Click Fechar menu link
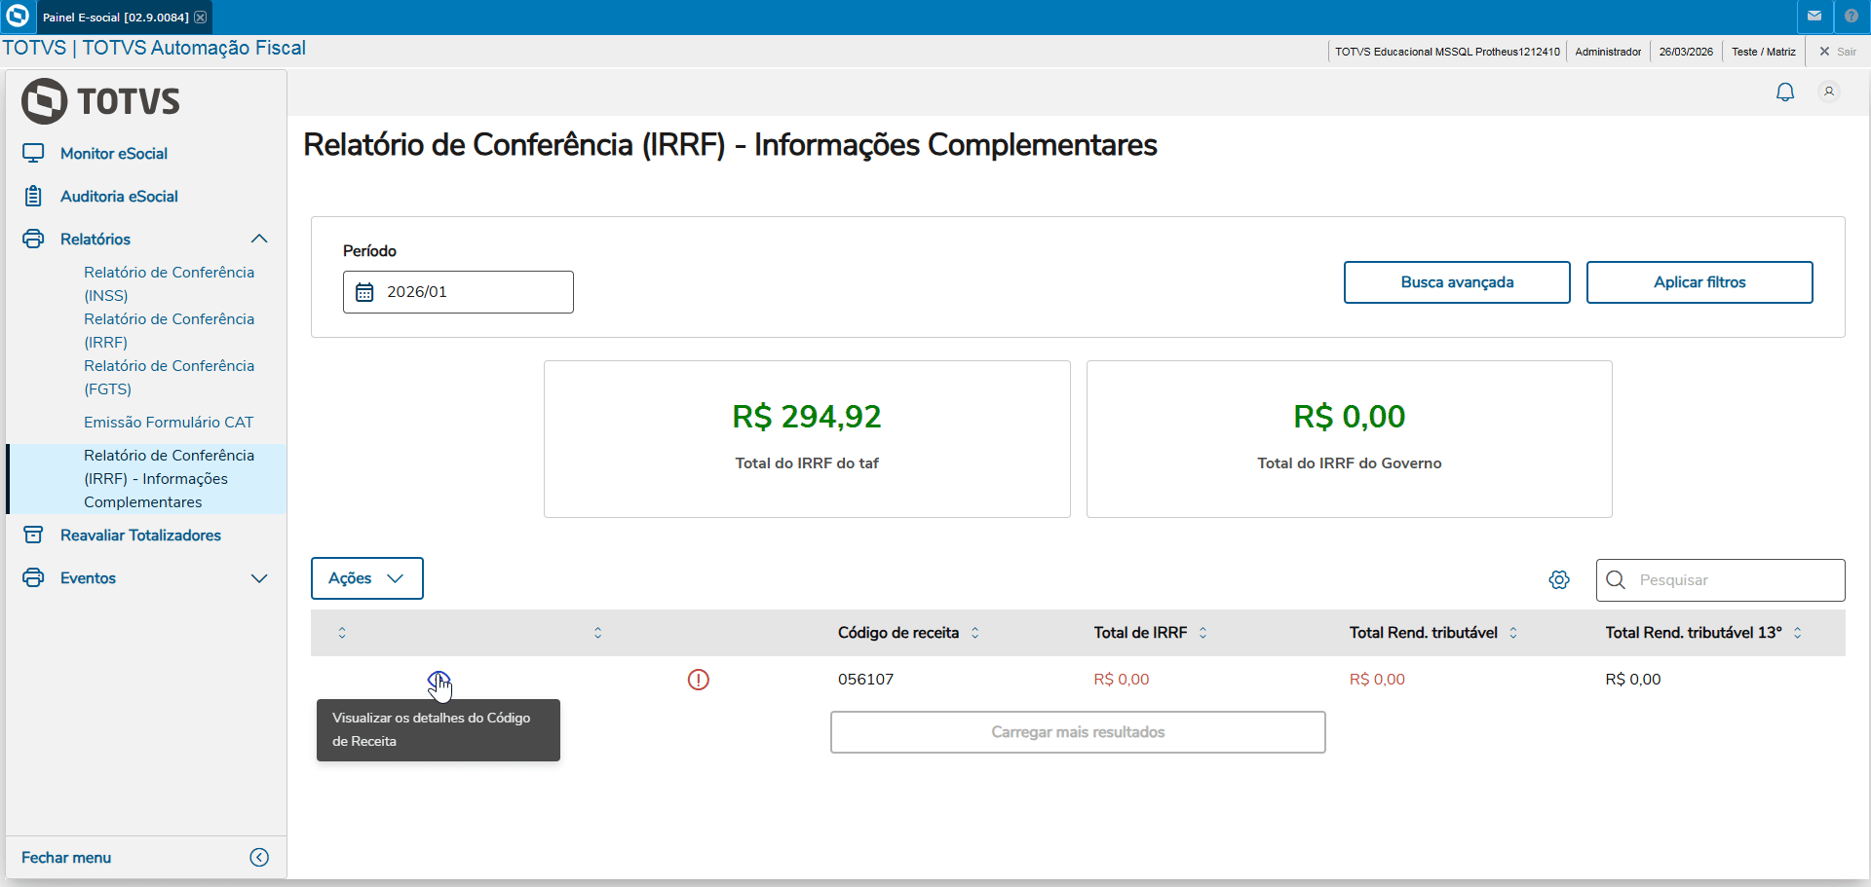Image resolution: width=1871 pixels, height=887 pixels. click(x=66, y=857)
